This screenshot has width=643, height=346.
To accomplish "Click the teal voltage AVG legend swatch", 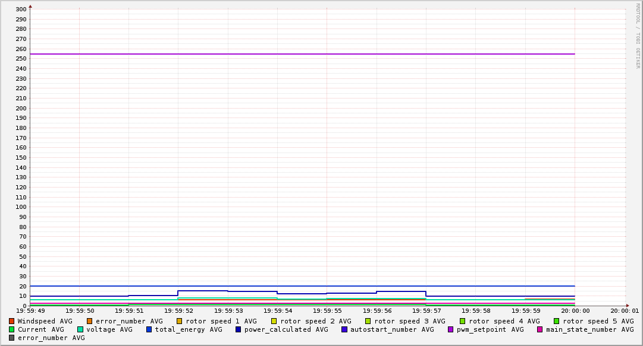I will point(80,329).
